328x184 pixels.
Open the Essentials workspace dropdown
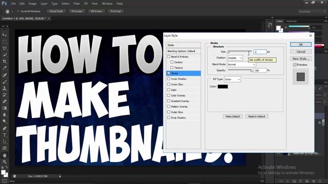(312, 11)
